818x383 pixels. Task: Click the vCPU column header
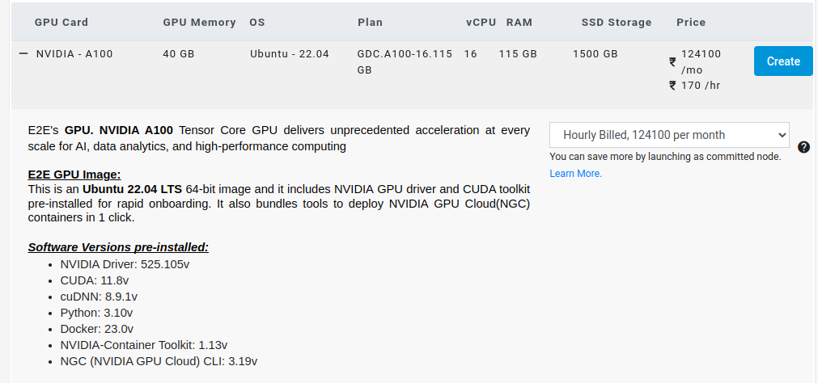click(481, 23)
